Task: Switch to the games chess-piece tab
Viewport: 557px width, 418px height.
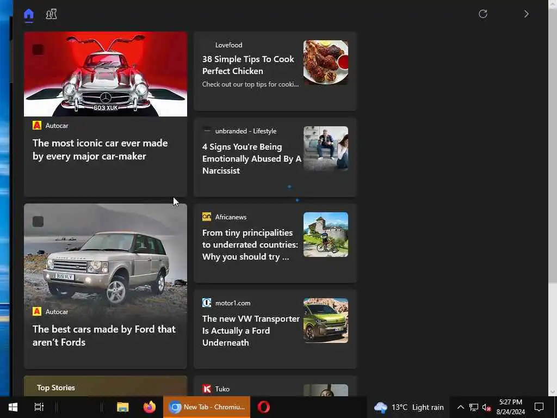Action: tap(51, 14)
